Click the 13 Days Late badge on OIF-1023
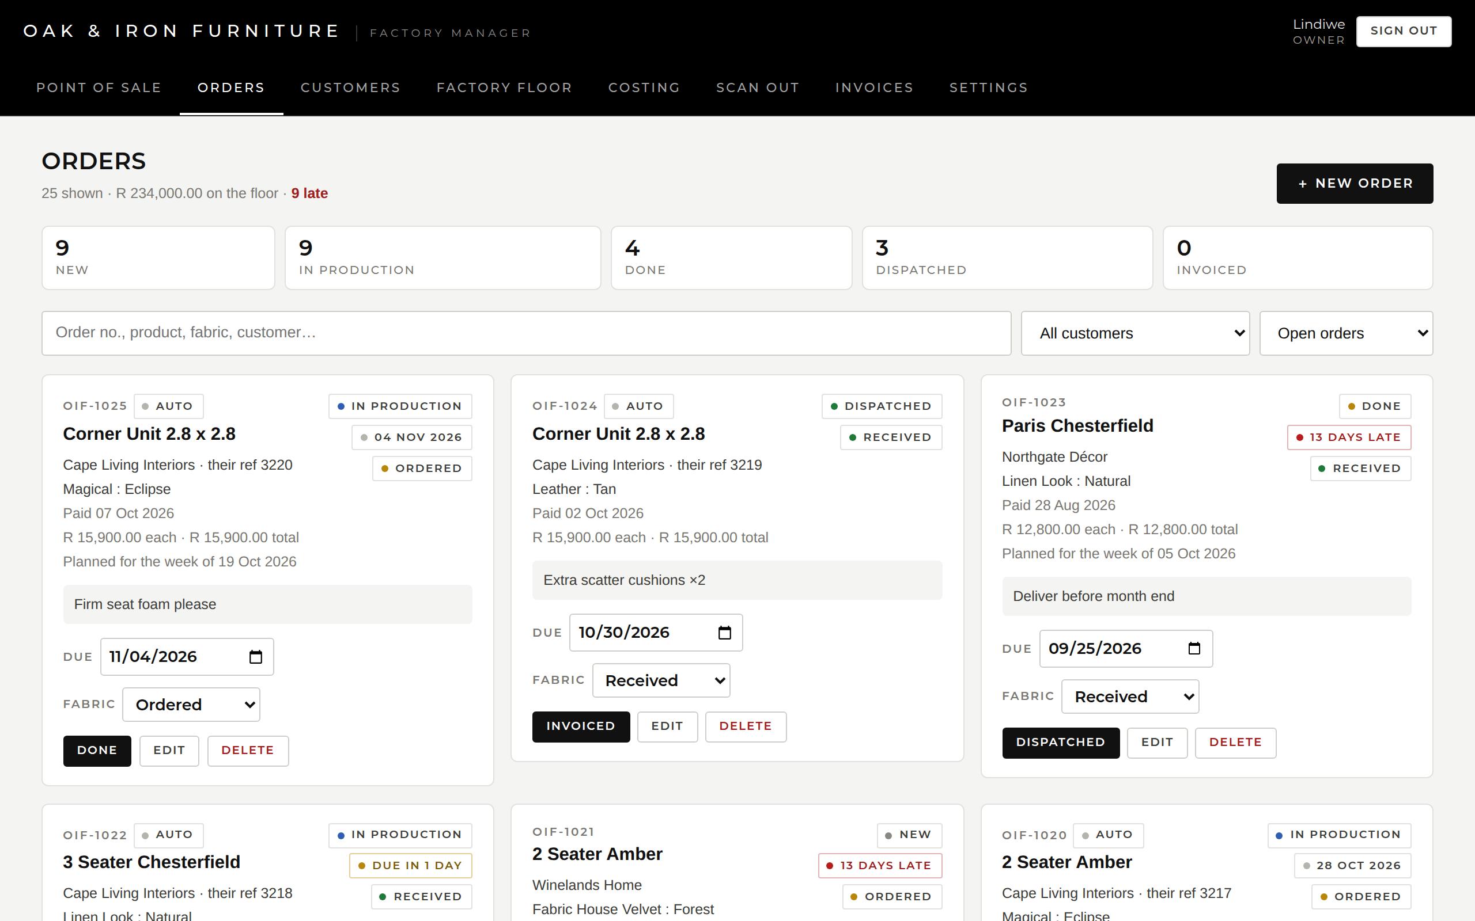 (x=1349, y=437)
